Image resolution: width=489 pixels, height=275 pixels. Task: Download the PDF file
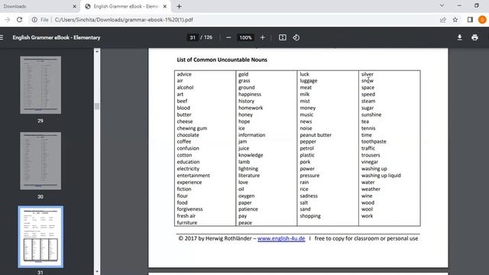459,37
